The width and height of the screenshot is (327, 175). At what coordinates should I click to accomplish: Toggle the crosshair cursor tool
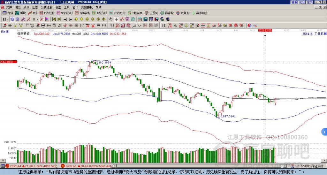pyautogui.click(x=117, y=19)
